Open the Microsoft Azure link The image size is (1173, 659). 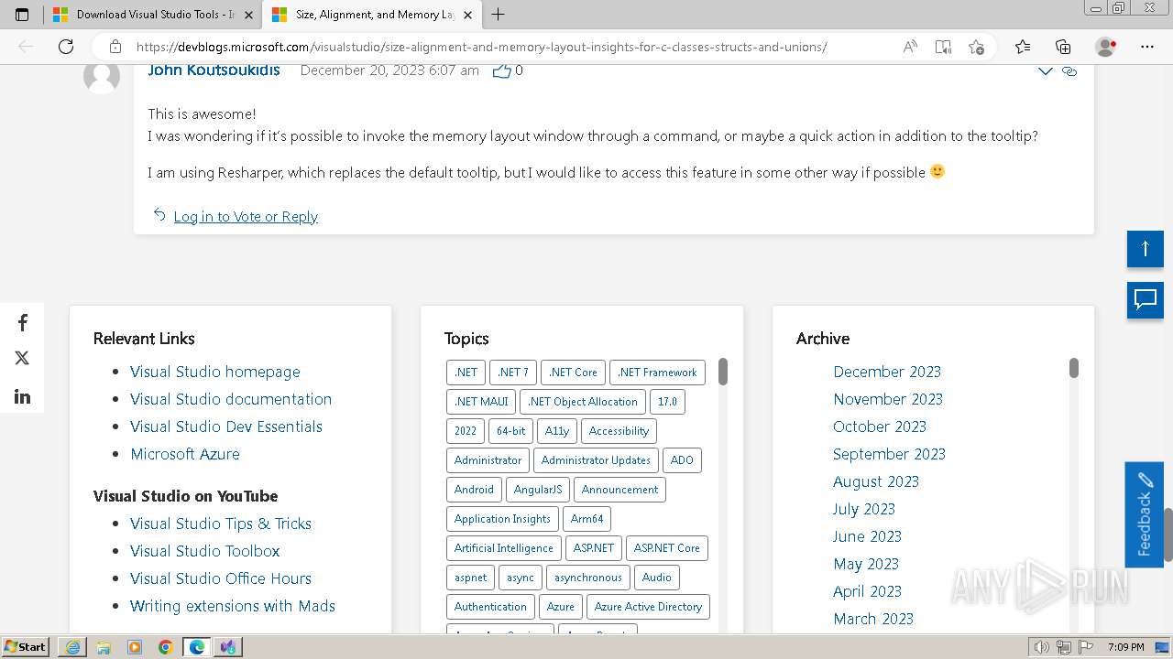(x=184, y=454)
